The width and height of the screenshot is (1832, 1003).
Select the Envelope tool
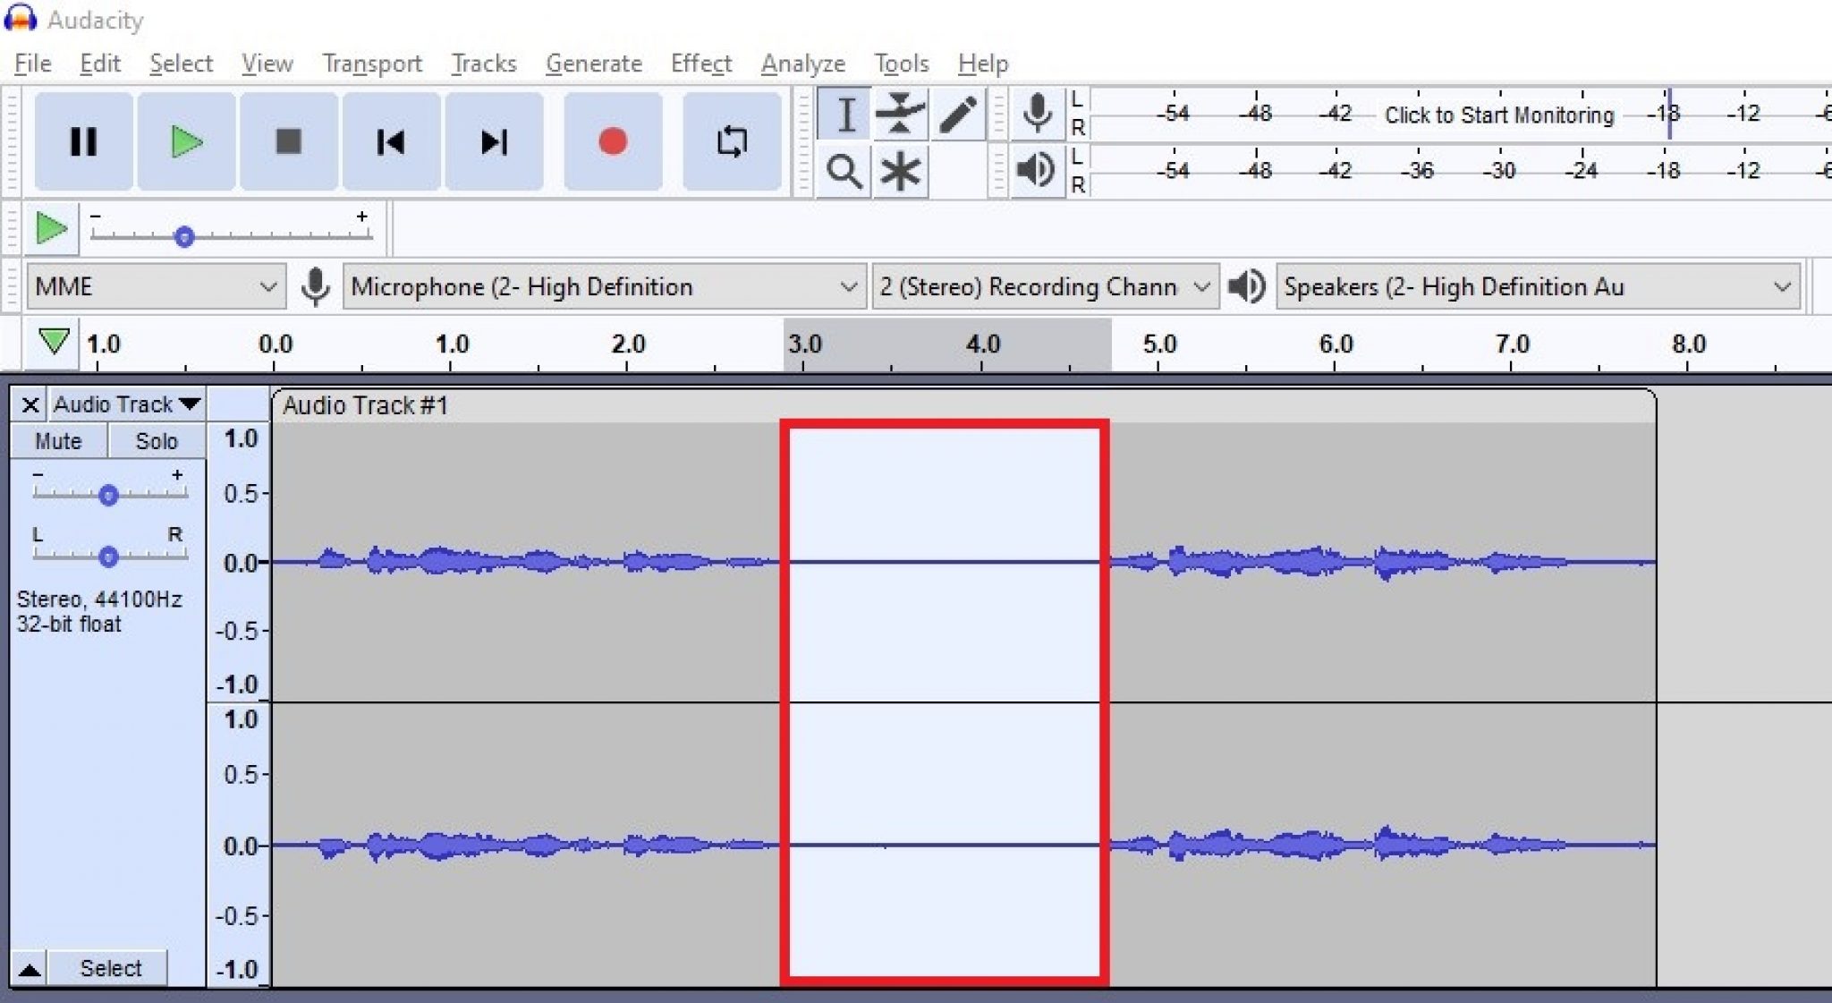pyautogui.click(x=899, y=114)
